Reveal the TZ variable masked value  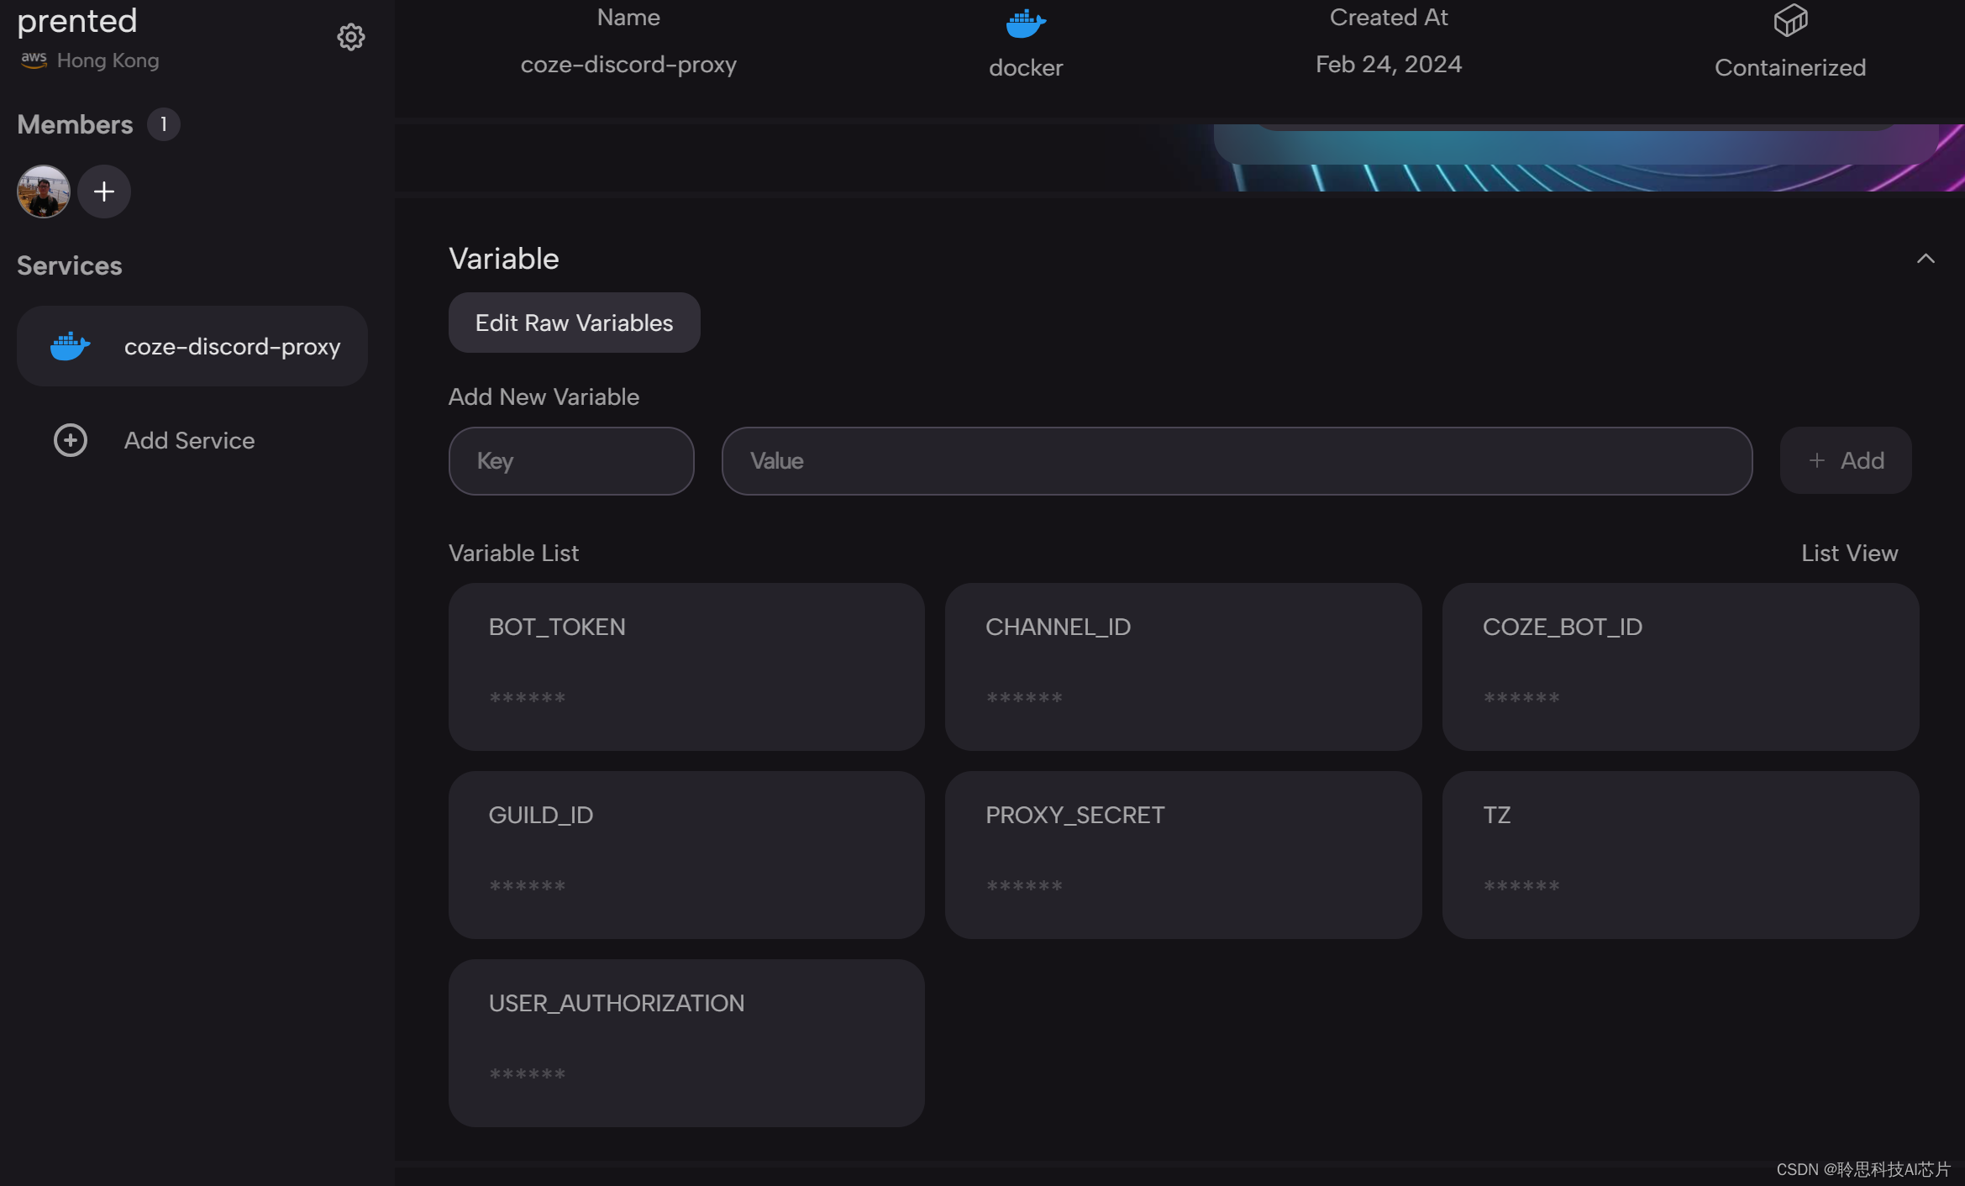1521,886
